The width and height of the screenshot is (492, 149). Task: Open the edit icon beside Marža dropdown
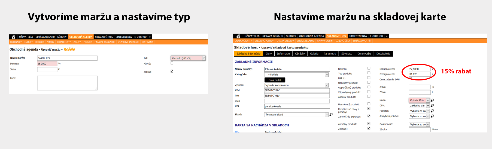(432, 100)
